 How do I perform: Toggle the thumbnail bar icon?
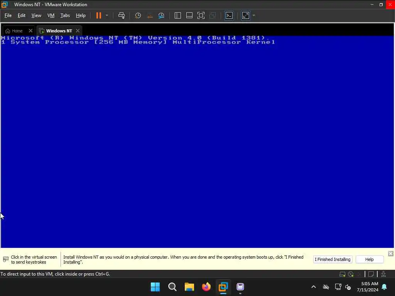(189, 15)
